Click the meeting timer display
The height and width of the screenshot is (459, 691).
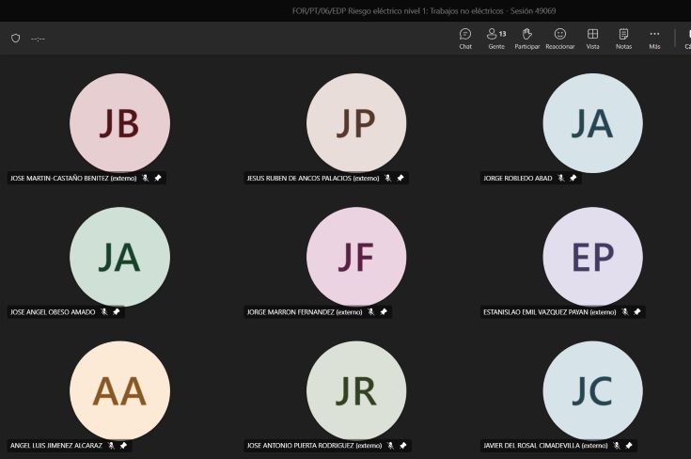[x=38, y=39]
